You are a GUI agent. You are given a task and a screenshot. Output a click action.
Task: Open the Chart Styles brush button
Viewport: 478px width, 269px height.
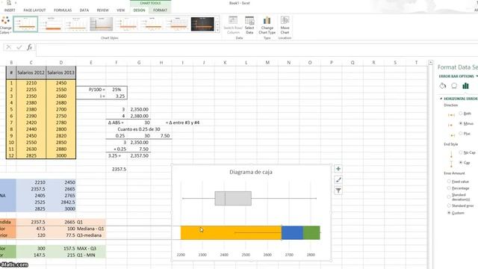point(338,180)
